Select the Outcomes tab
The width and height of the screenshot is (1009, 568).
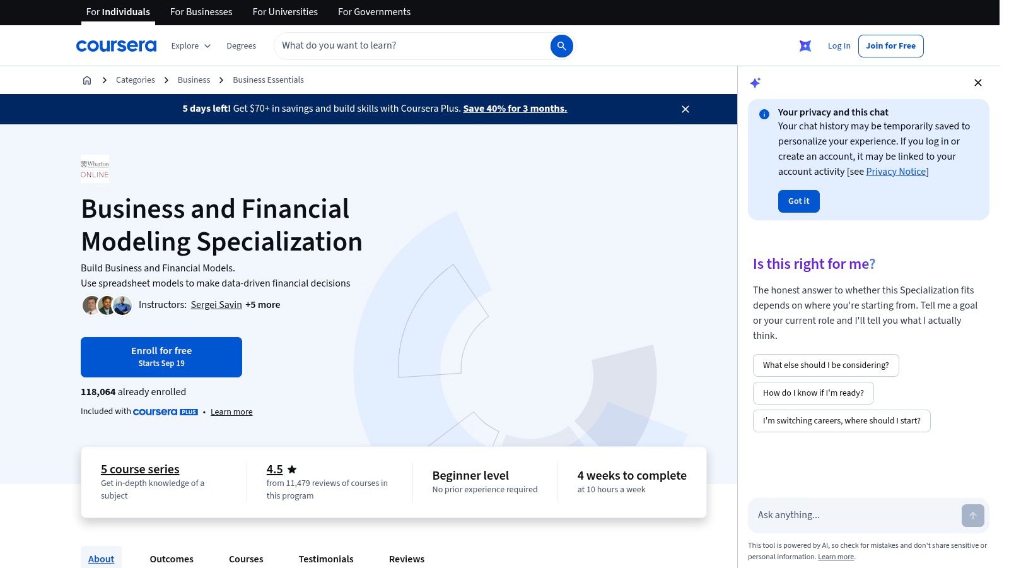[x=172, y=559]
